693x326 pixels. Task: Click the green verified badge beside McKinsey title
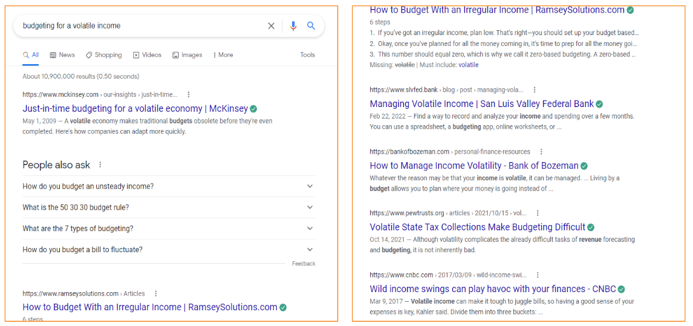(x=254, y=108)
